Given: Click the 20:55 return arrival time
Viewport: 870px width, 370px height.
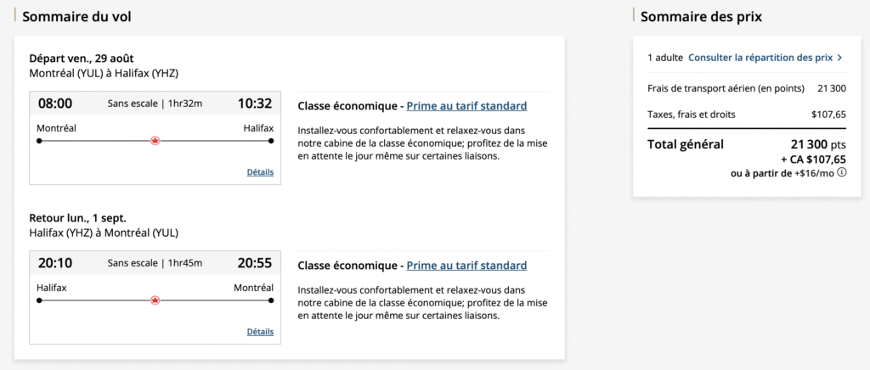Looking at the screenshot, I should [x=254, y=263].
